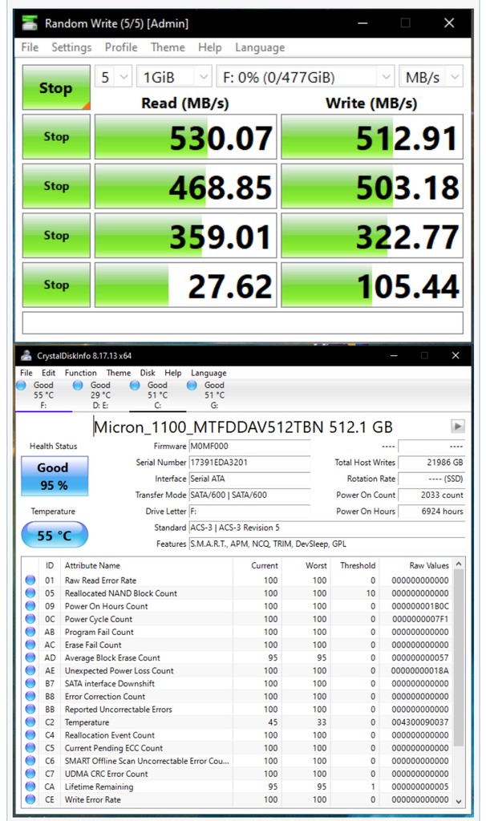Click the 530.07 read result cell
The width and height of the screenshot is (486, 821).
185,136
